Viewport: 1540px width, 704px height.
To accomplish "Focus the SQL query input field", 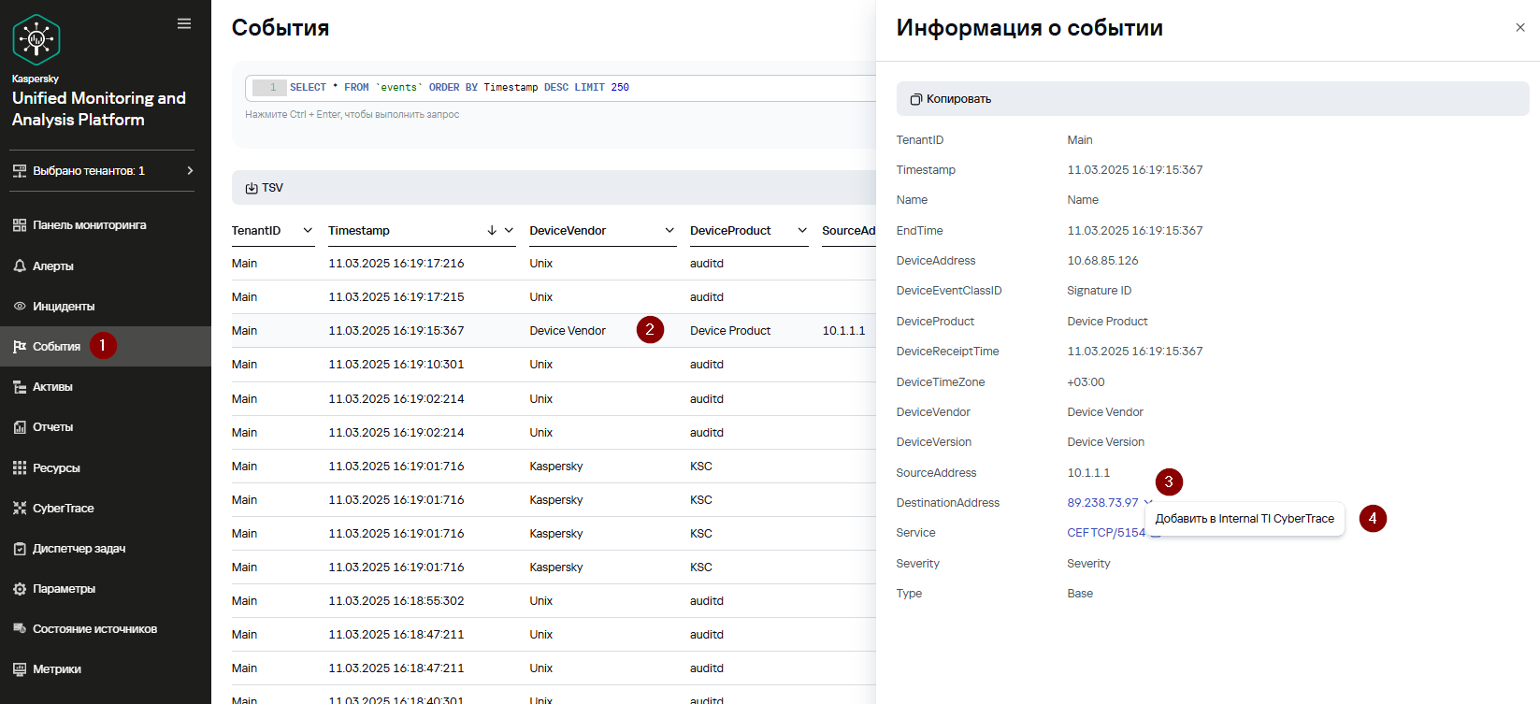I will (x=561, y=88).
